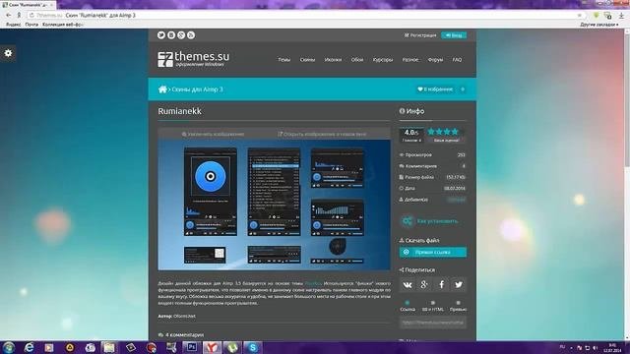Share page via VK icon
Screen dimensions: 630x354
tap(407, 285)
